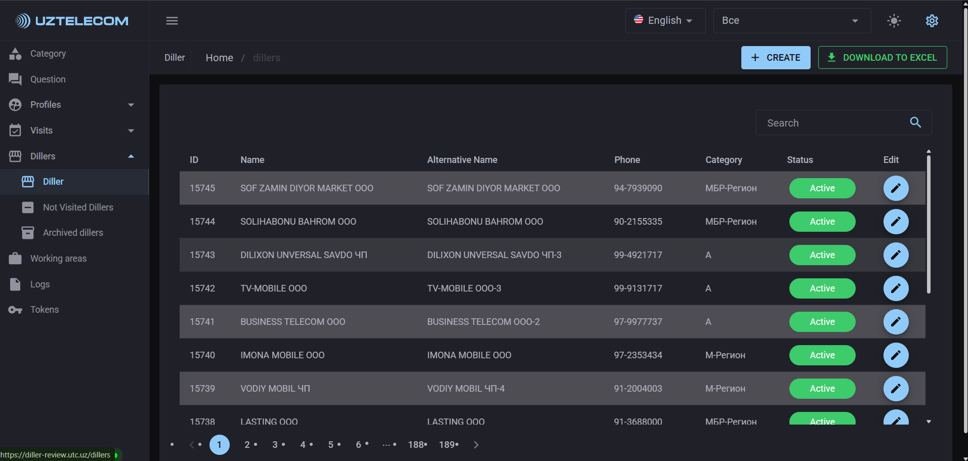Toggle Active status for VODIY MOBIL ЧП
The width and height of the screenshot is (968, 461).
(822, 389)
